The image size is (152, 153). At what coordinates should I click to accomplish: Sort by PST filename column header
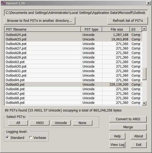[43, 29]
